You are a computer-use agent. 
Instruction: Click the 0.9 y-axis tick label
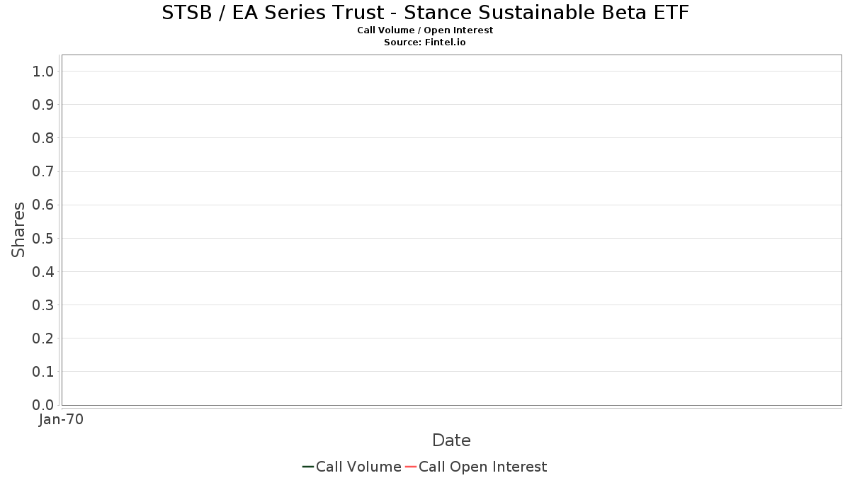pyautogui.click(x=43, y=105)
